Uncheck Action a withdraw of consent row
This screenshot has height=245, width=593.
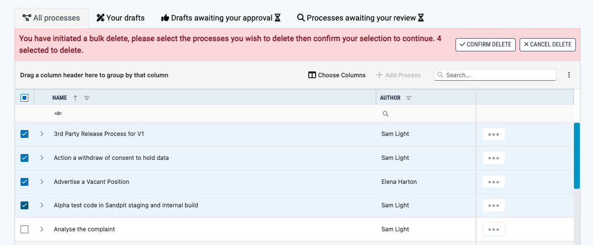(x=24, y=158)
